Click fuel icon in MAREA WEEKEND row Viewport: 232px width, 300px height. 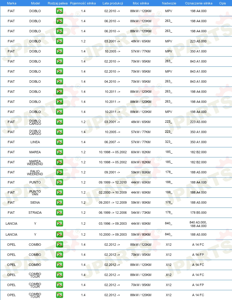60,162
